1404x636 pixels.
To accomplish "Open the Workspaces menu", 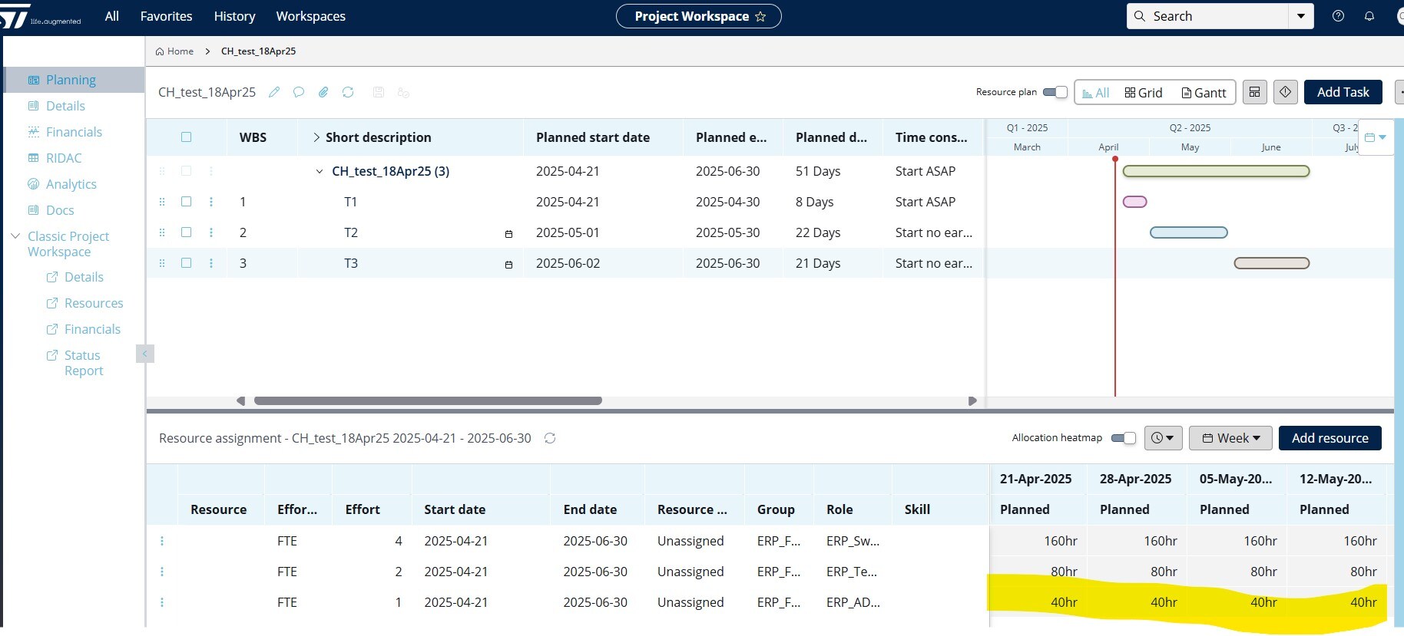I will 310,16.
